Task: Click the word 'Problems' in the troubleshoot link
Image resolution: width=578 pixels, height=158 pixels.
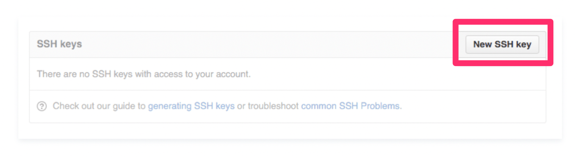Action: point(380,106)
